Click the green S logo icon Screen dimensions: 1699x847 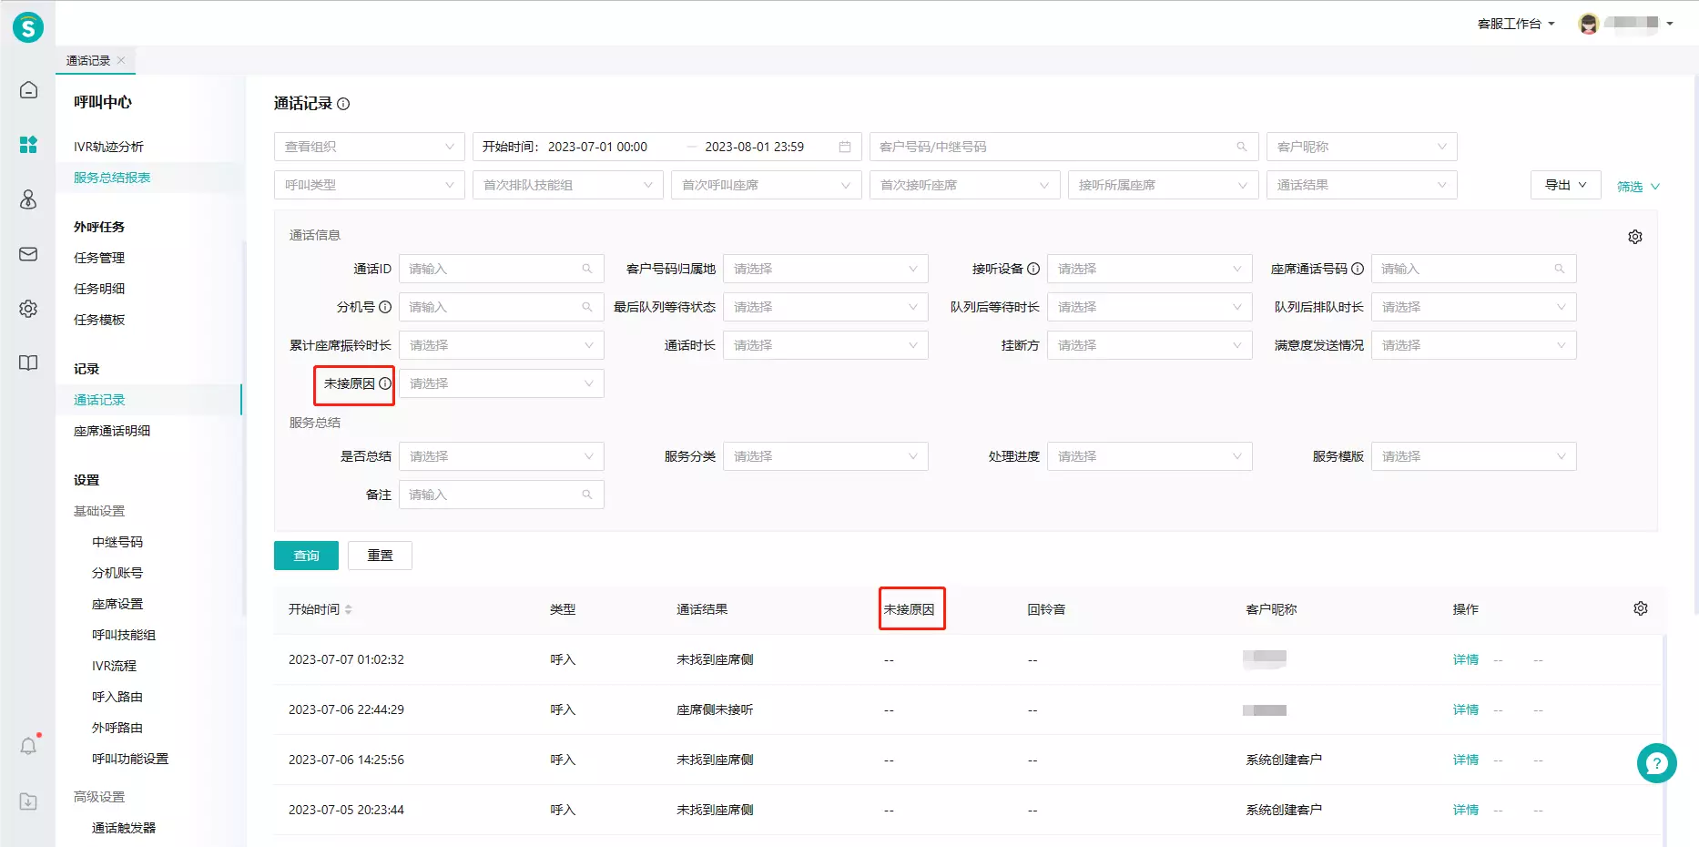tap(27, 27)
